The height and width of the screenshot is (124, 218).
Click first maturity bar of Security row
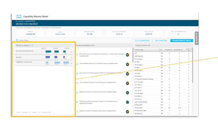pyautogui.click(x=48, y=57)
